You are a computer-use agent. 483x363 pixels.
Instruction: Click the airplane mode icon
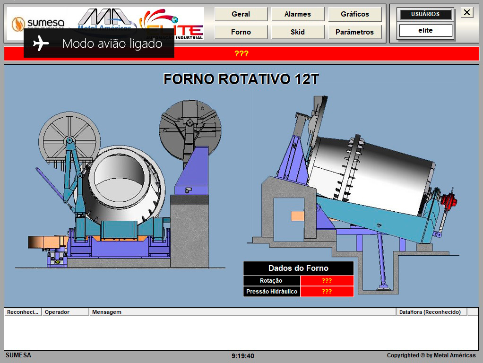[41, 43]
